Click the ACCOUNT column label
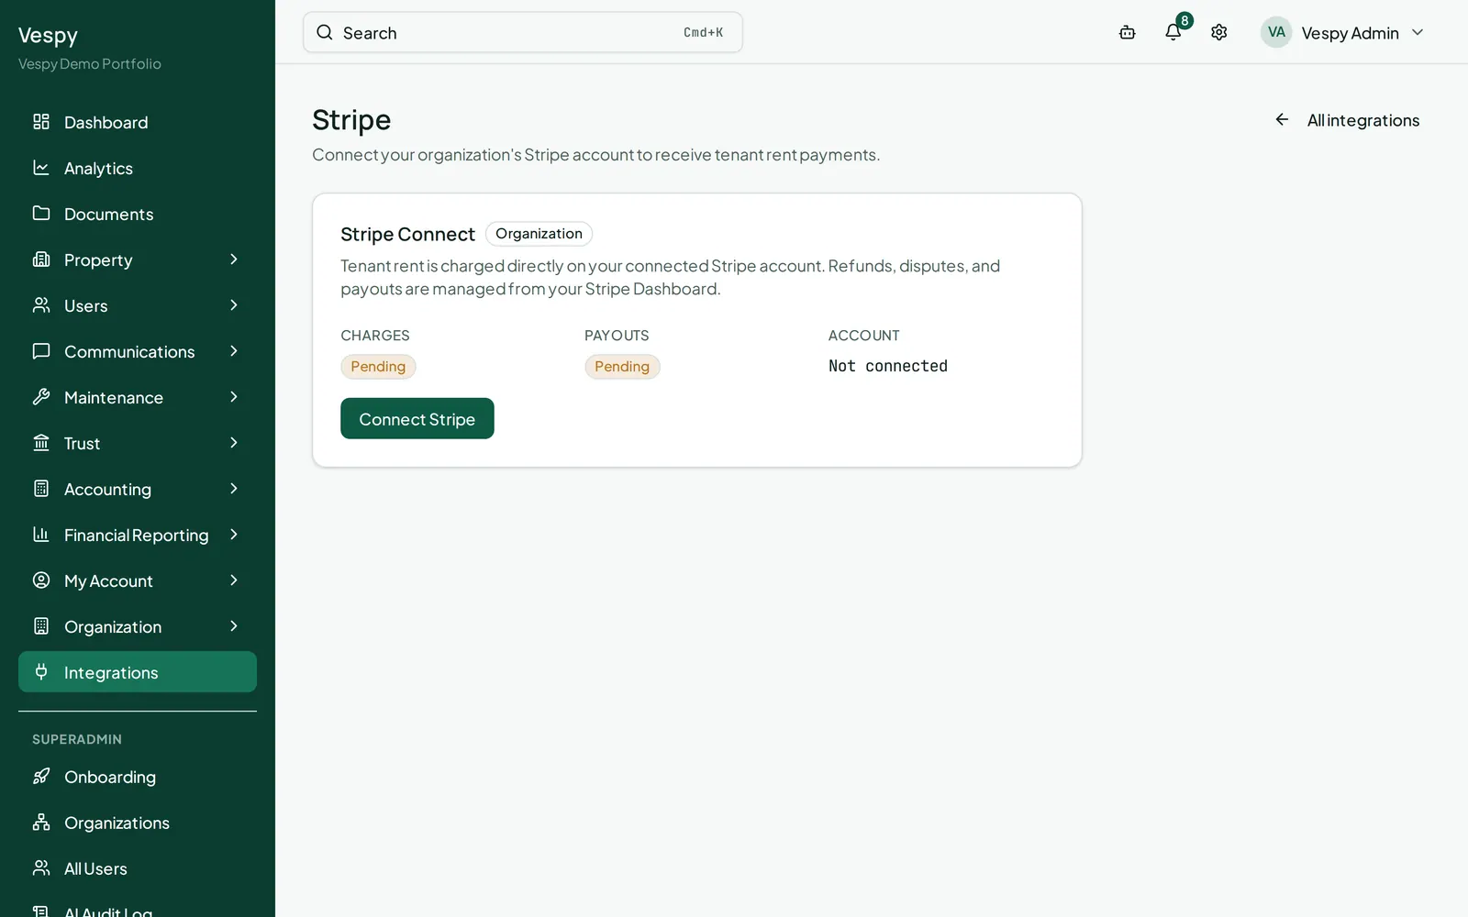Screen dimensions: 1468x917 (x=864, y=336)
